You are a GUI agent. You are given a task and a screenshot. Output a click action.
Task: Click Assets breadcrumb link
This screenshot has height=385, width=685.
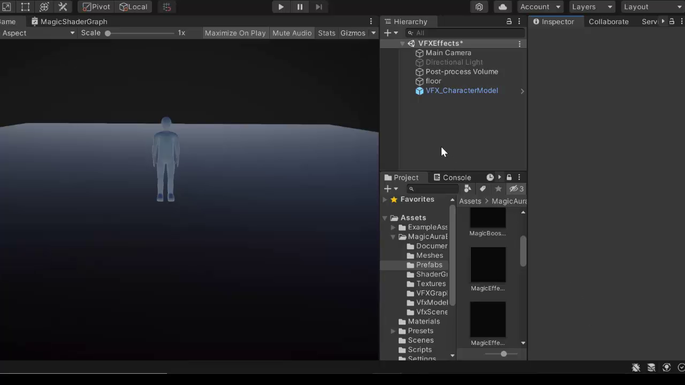[470, 201]
